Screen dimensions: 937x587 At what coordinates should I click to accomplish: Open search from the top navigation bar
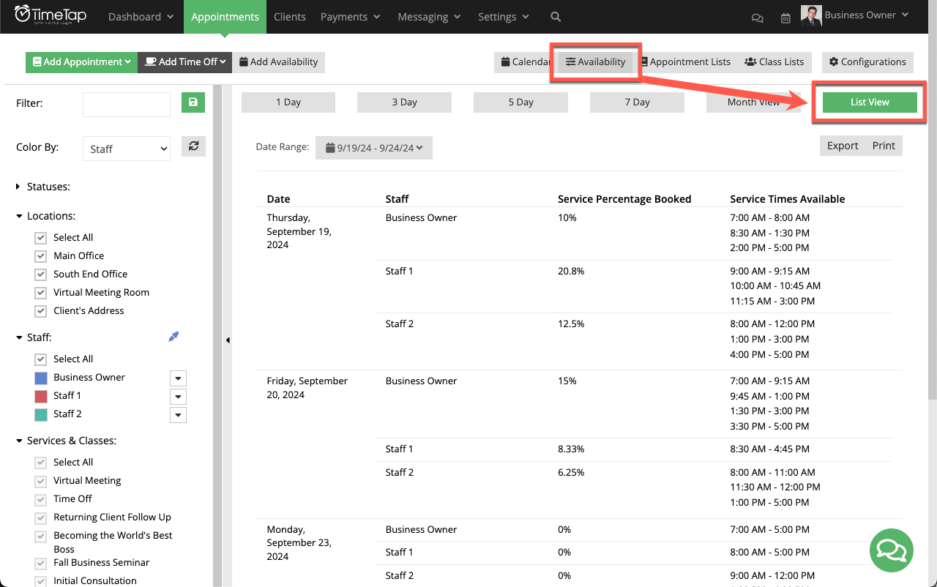555,16
